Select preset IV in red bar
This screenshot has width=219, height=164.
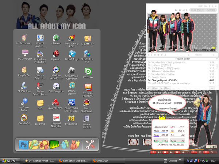212,152
